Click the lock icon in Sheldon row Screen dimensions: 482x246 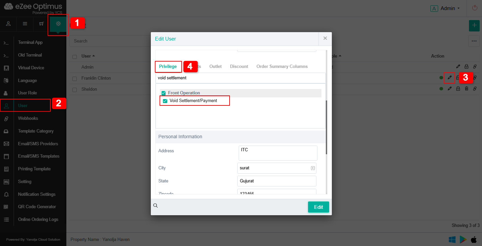(458, 89)
